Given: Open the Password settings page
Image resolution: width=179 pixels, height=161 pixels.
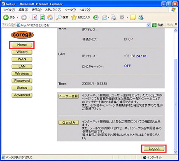Looking at the screenshot, I should [22, 81].
